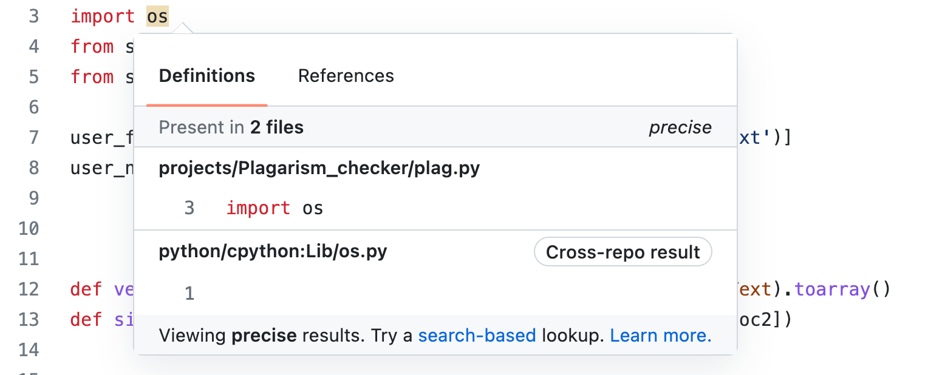Click the import keyword on line 3
This screenshot has width=928, height=375.
[x=102, y=16]
